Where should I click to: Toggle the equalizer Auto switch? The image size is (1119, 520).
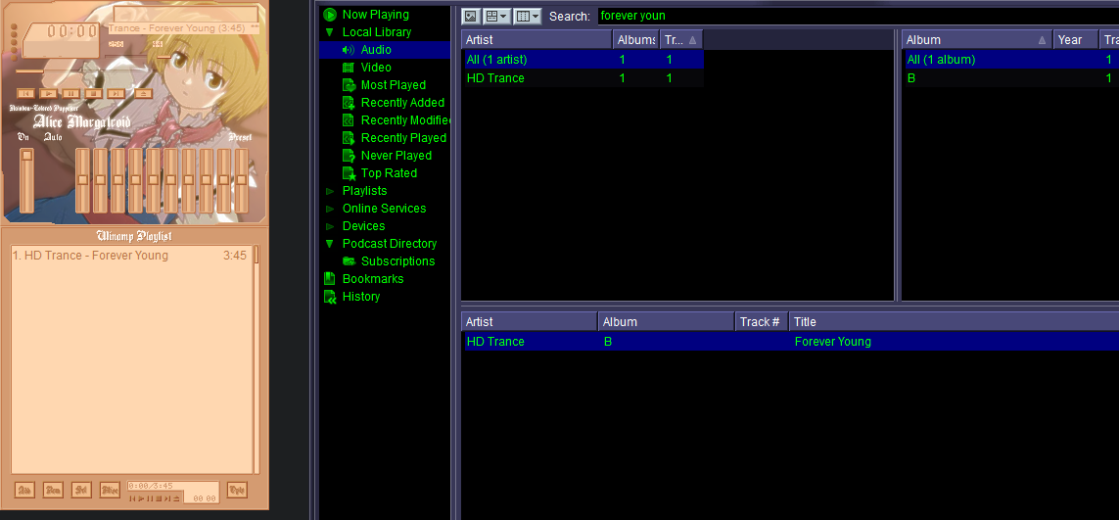coord(53,137)
